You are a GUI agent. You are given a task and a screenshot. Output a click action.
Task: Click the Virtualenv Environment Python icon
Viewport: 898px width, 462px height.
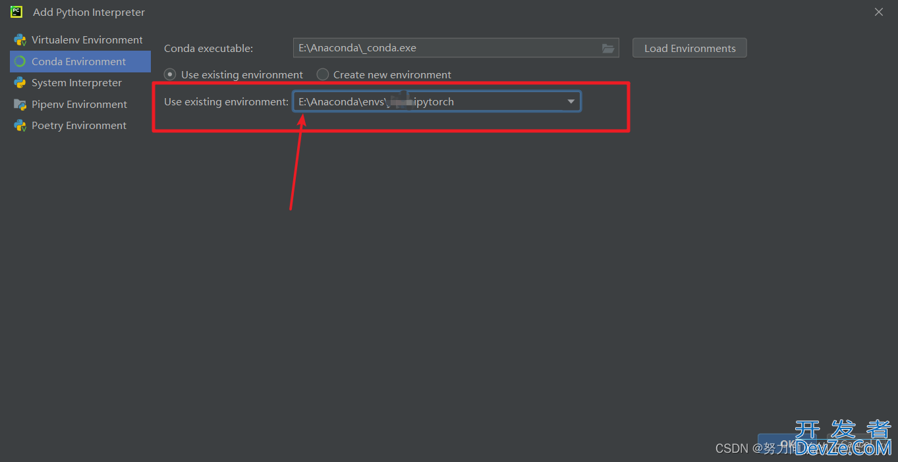[20, 40]
